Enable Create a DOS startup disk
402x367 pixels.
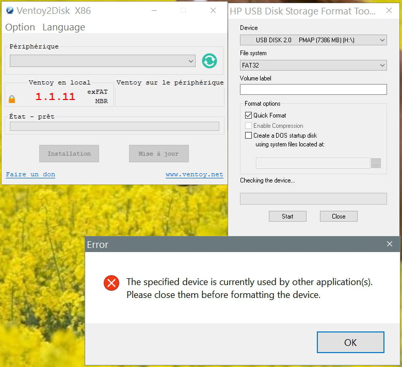tap(249, 136)
